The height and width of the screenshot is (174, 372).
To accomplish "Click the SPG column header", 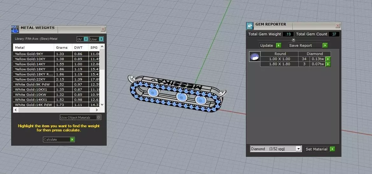I will point(94,47).
